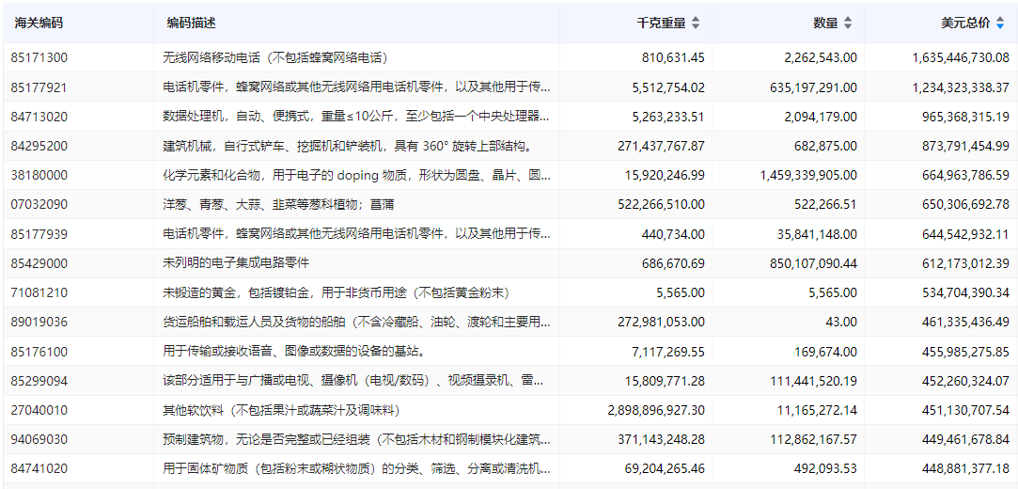Click the 海关编码 column header
Viewport: 1018px width, 489px height.
(39, 24)
